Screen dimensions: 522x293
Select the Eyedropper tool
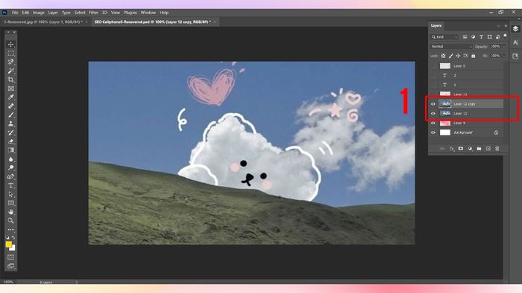[x=11, y=97]
